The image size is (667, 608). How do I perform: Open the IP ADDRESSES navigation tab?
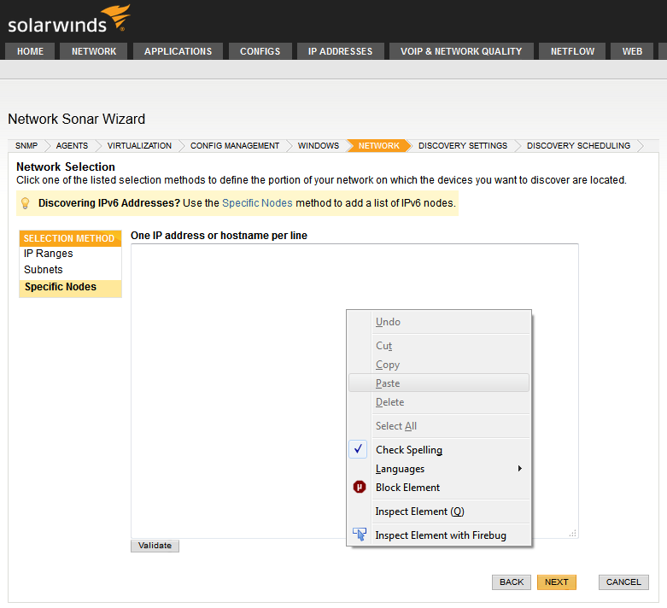point(340,51)
